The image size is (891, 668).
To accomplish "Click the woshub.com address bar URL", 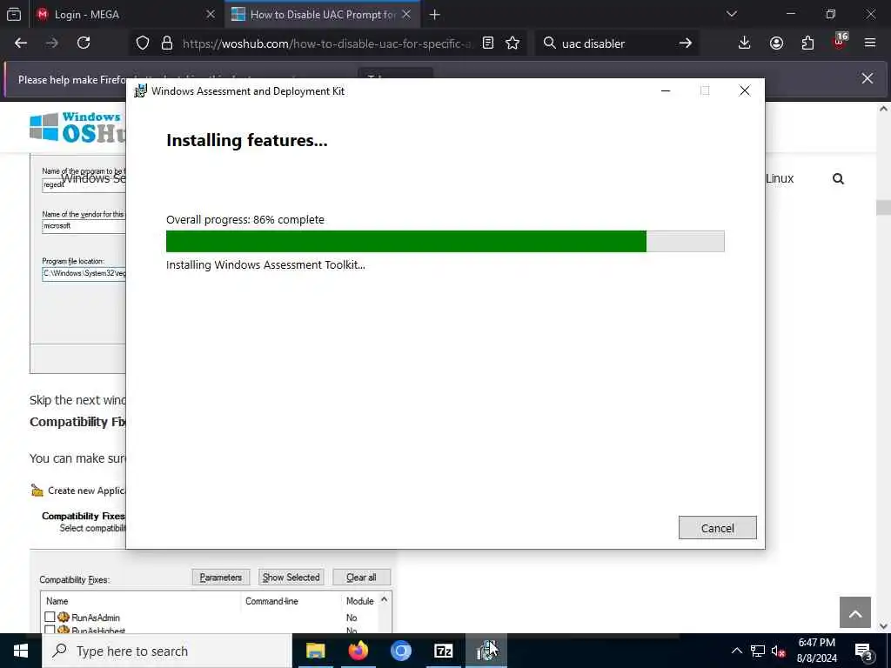I will pyautogui.click(x=326, y=43).
